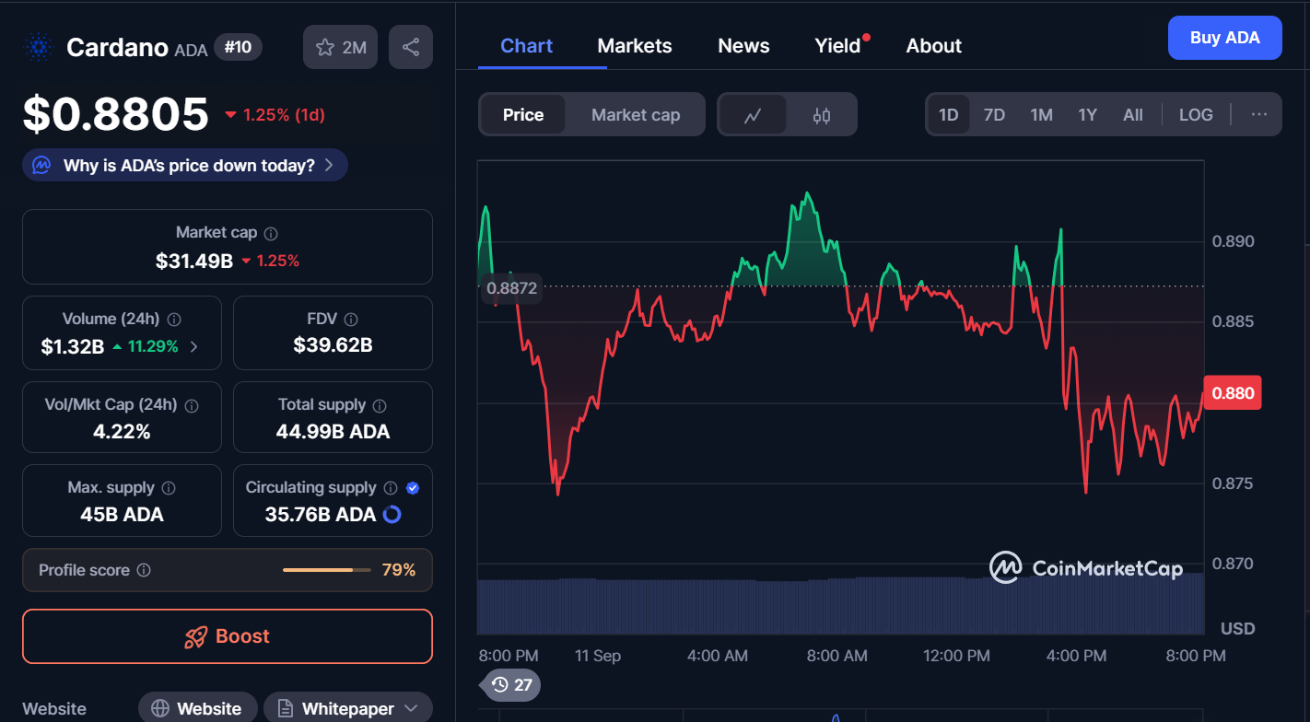The width and height of the screenshot is (1310, 722).
Task: Open the News tab
Action: pos(743,46)
